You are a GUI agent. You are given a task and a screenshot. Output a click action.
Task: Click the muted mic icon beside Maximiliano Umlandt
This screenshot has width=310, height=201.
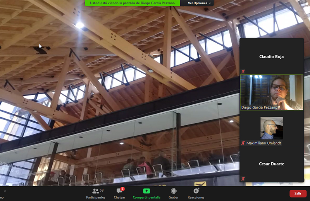coord(243,143)
